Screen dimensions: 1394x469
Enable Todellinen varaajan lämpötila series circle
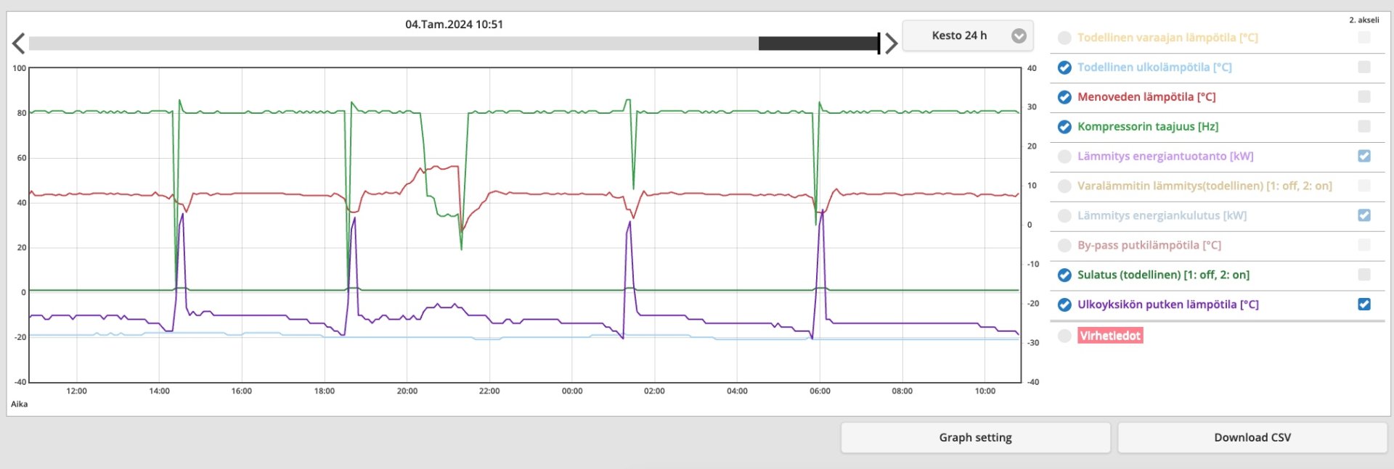[x=1064, y=38]
